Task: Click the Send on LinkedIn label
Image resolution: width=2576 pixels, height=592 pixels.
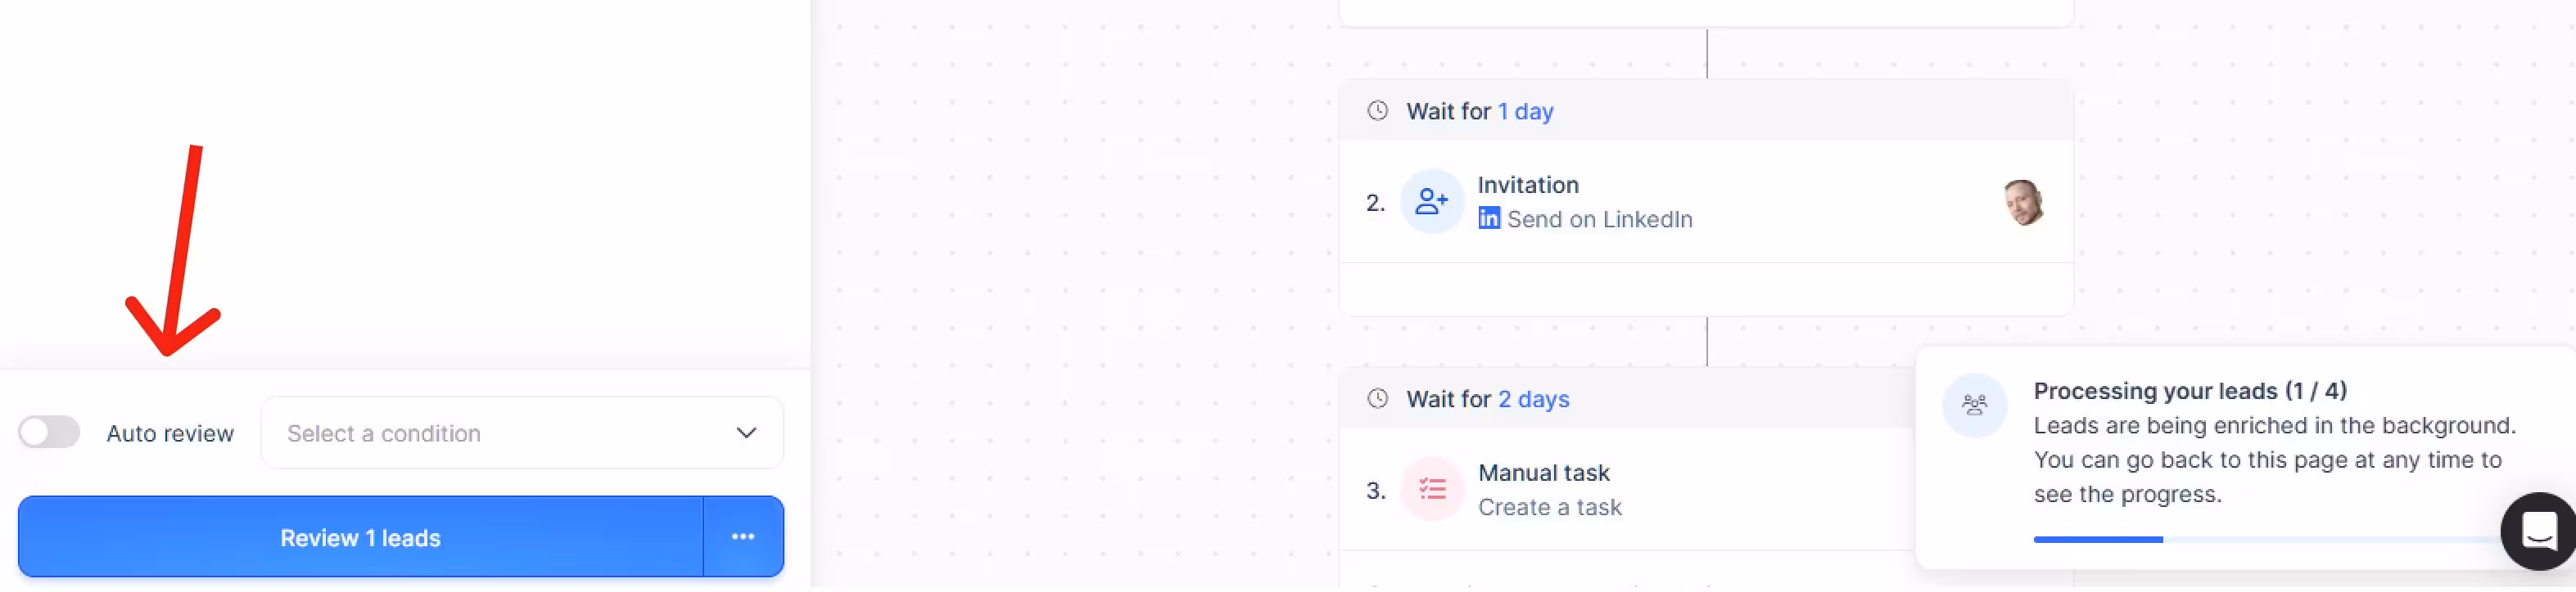Action: (1599, 220)
